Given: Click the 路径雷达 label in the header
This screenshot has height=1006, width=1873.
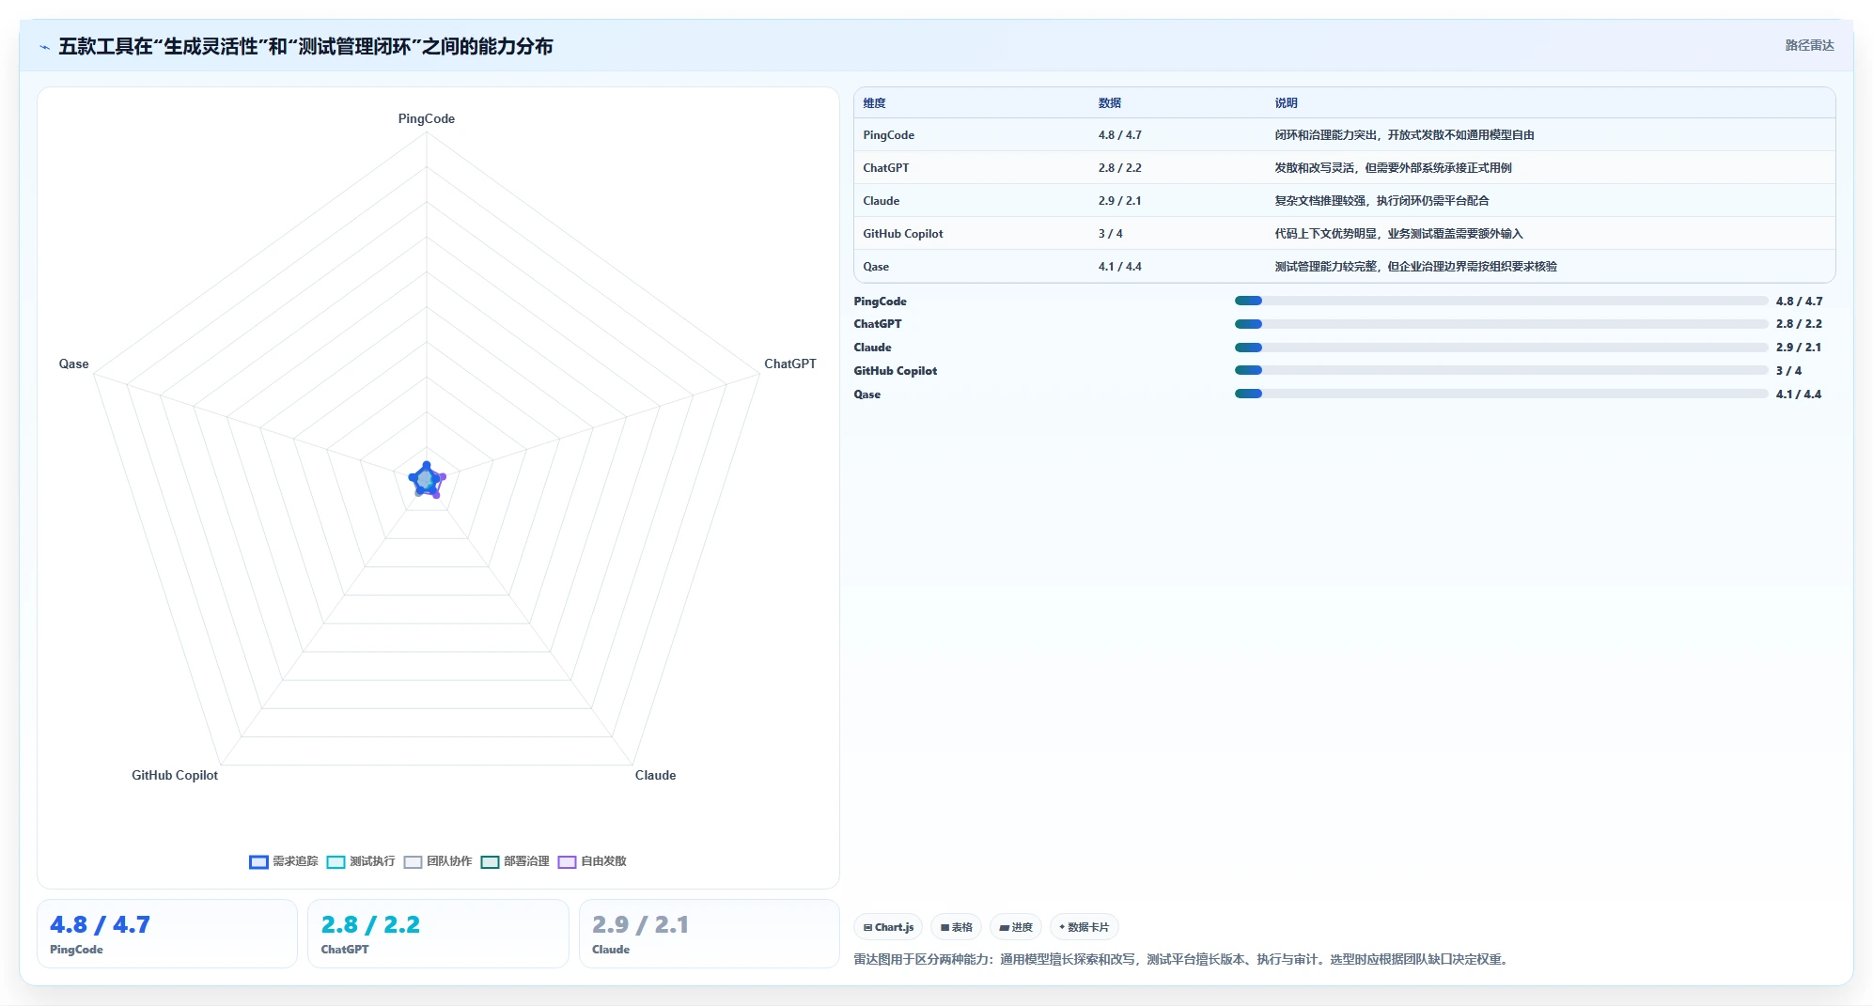Looking at the screenshot, I should (1809, 45).
